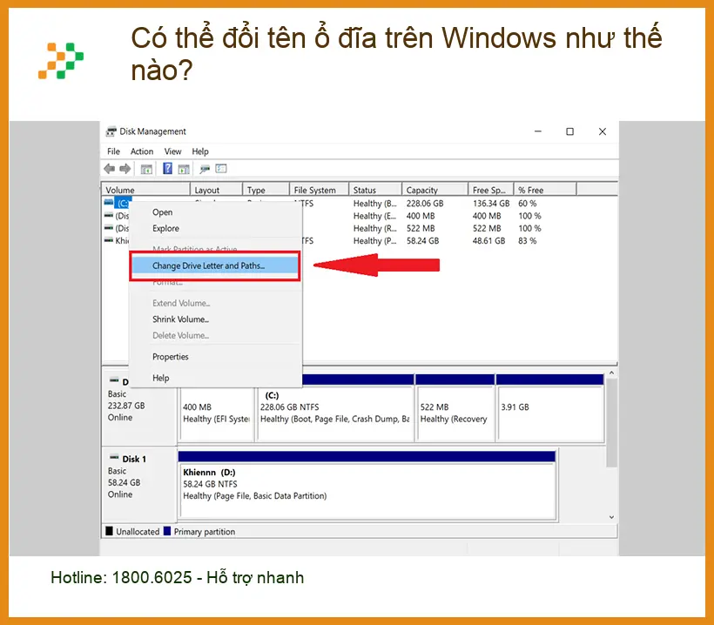This screenshot has height=625, width=714.
Task: Click the Disk Management title bar icon
Action: coord(111,131)
